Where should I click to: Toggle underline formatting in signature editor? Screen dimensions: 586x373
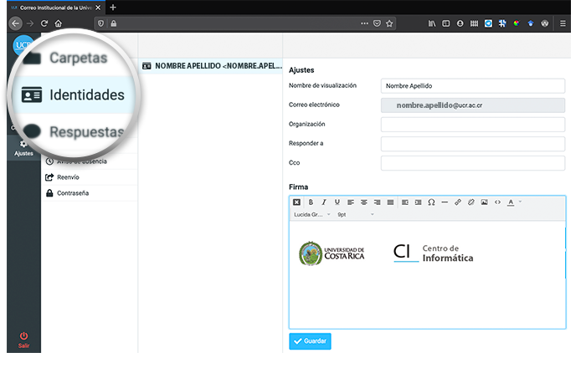pyautogui.click(x=337, y=202)
